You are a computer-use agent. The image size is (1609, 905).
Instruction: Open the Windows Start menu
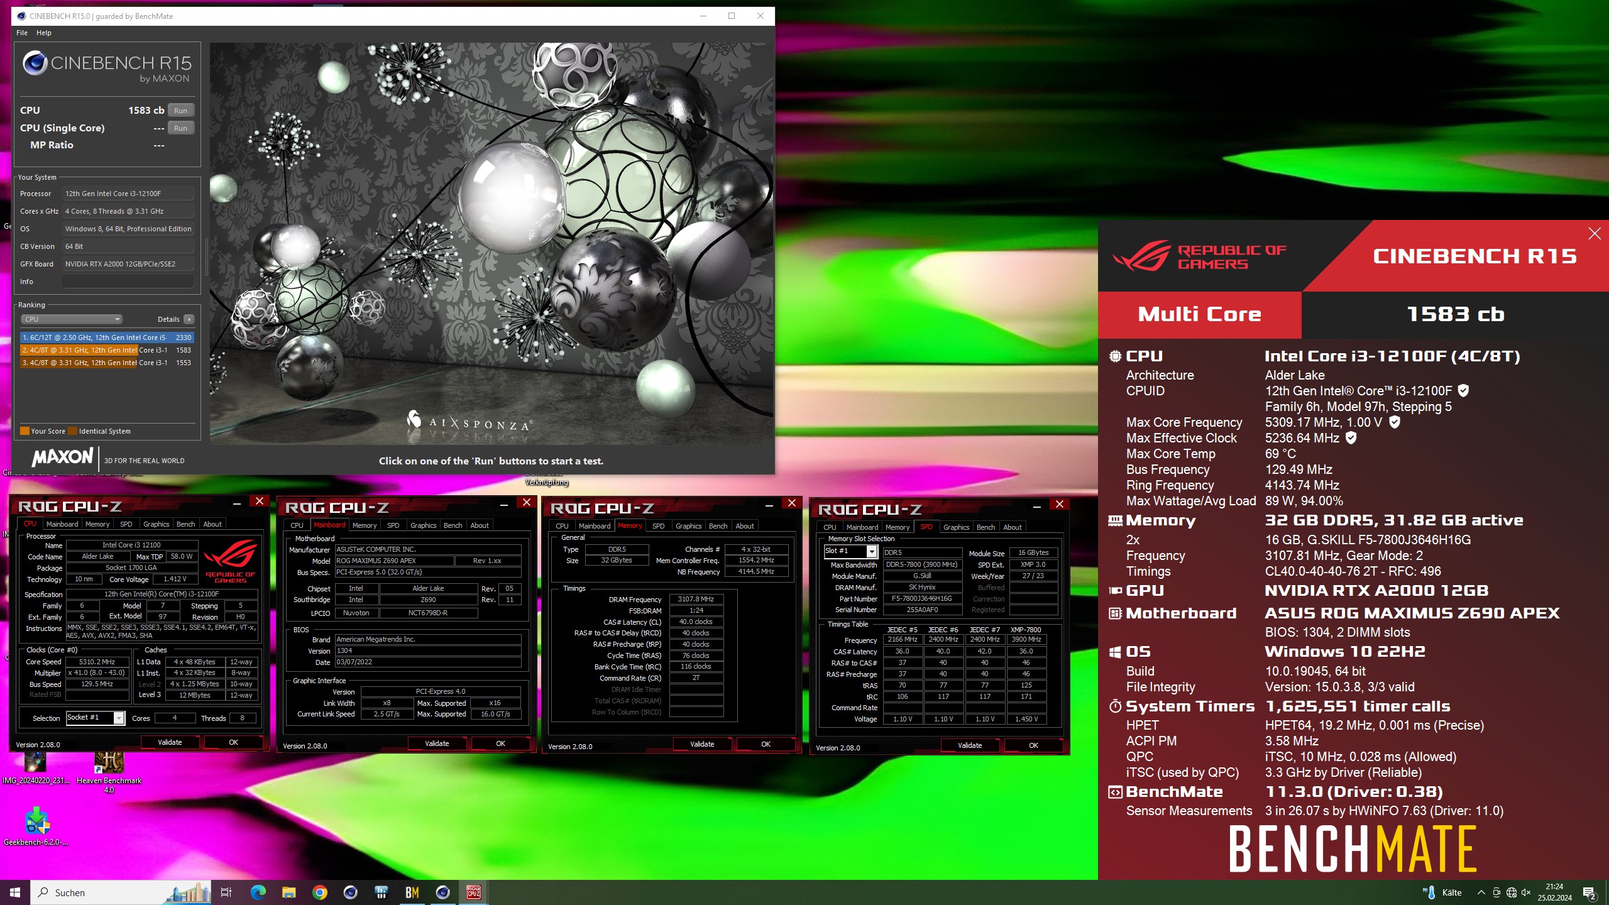coord(15,892)
